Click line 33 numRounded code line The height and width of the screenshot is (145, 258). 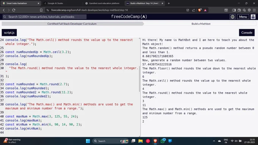pos(37,84)
